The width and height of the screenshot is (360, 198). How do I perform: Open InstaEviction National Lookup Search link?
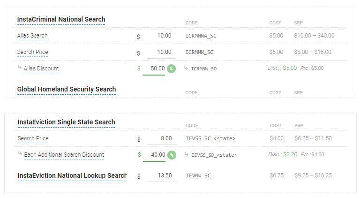tap(72, 176)
